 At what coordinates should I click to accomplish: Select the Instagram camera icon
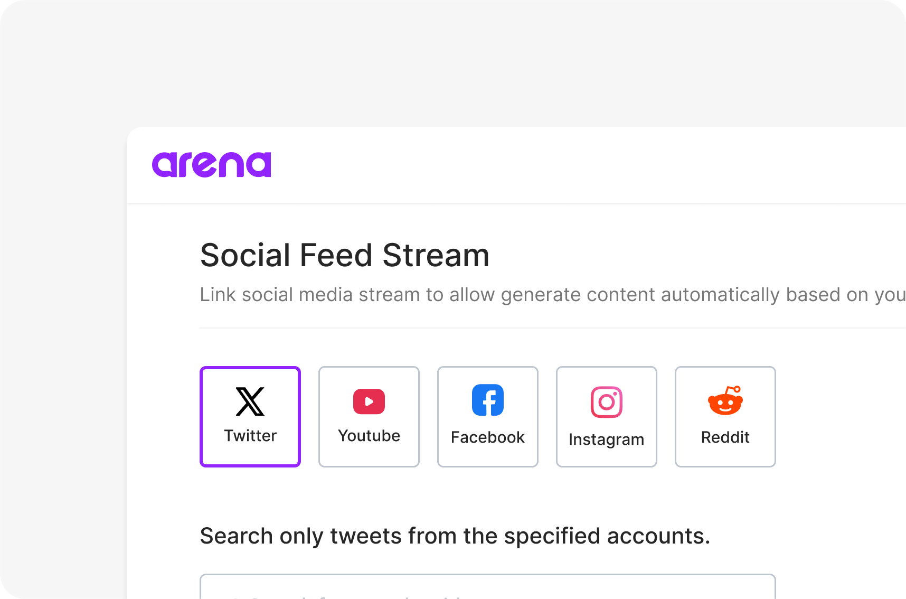(607, 402)
